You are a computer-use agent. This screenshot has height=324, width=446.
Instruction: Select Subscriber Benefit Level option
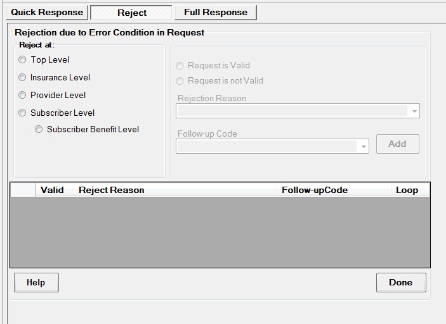[x=39, y=130]
